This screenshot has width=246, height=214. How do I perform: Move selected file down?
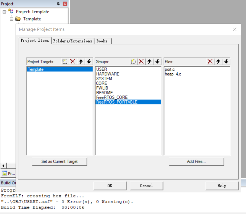coord(226,62)
